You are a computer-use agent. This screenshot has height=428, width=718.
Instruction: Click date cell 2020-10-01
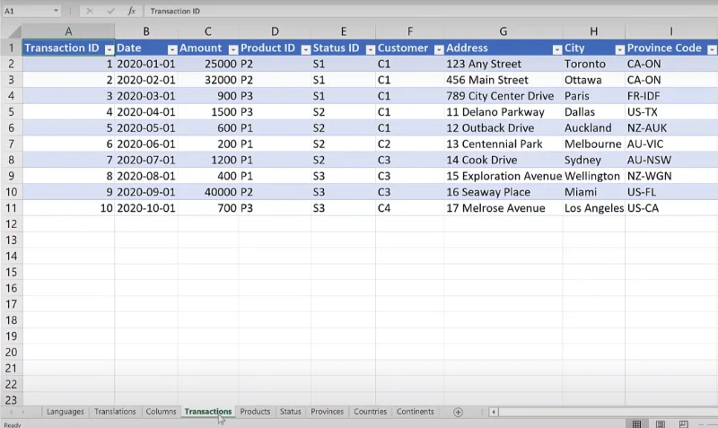point(146,208)
